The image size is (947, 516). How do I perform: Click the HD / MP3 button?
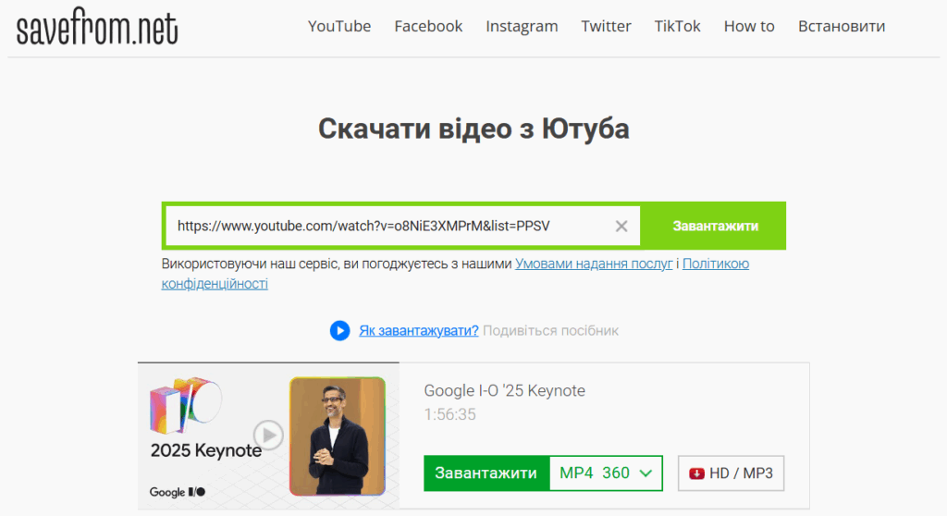point(731,473)
